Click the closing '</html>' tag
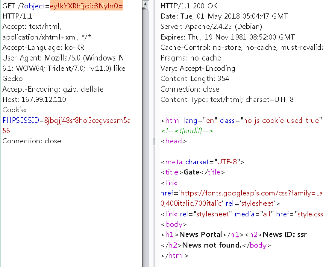323x267 pixels. pos(174,255)
